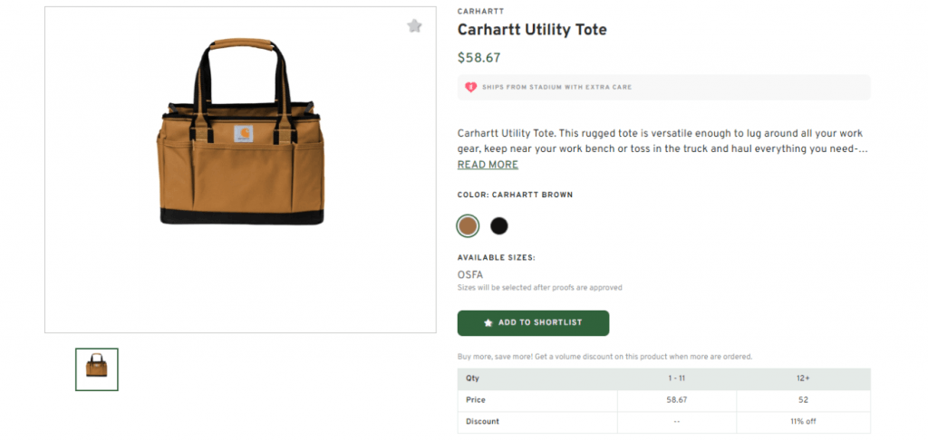Click the pink heart shipping icon
This screenshot has height=440, width=928.
coord(470,88)
